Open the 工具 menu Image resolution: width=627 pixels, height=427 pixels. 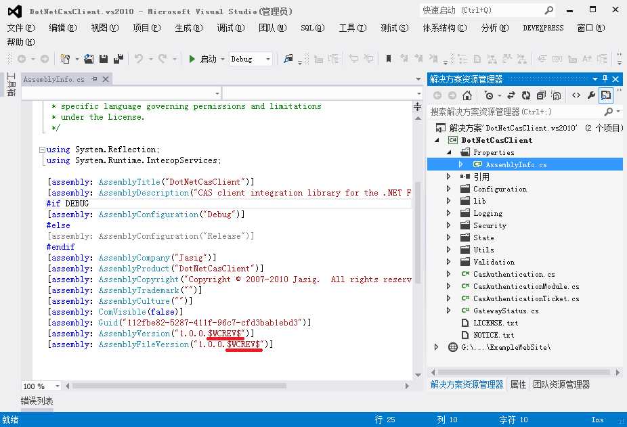353,28
